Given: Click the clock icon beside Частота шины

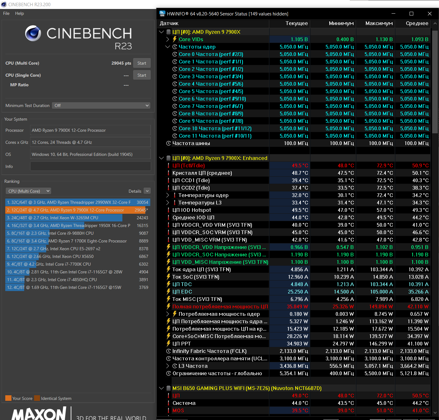Looking at the screenshot, I should click(x=169, y=143).
